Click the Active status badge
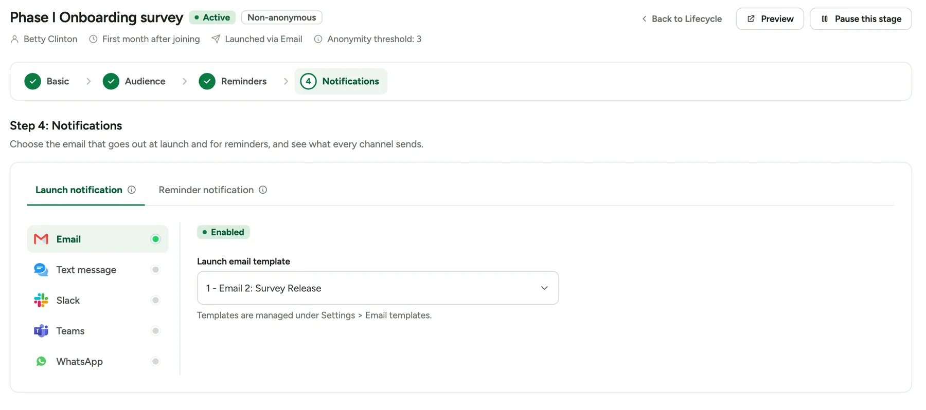 tap(212, 17)
